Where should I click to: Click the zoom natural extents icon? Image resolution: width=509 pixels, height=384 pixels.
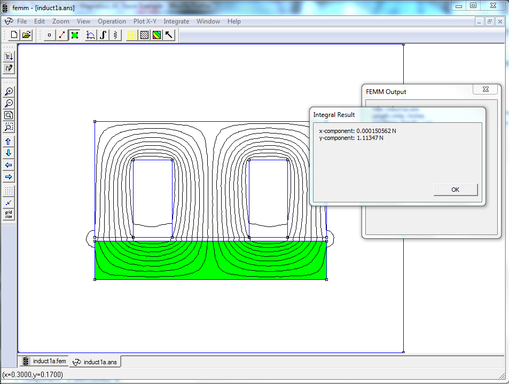pyautogui.click(x=9, y=115)
